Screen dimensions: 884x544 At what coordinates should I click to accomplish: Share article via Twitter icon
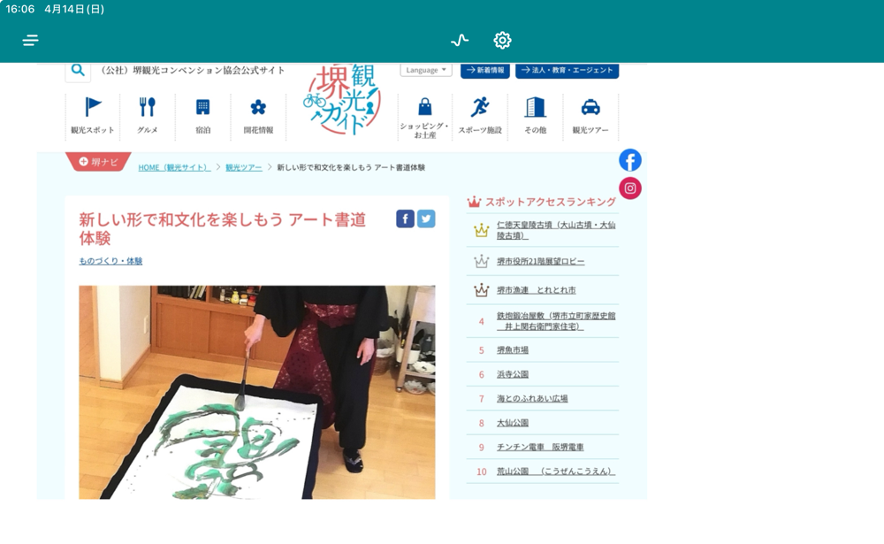(426, 218)
